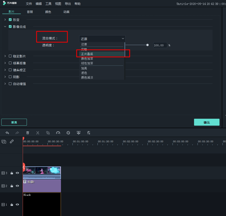Expand the 自动增强 section arrow

click(x=5, y=84)
